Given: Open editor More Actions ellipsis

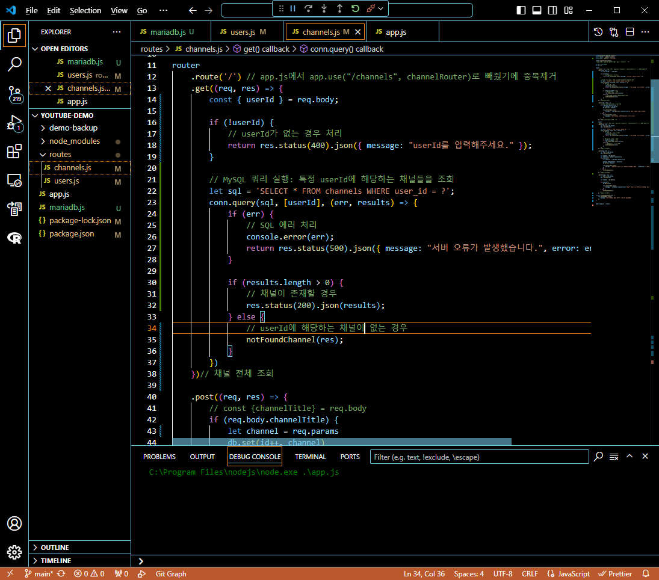Looking at the screenshot, I should (x=645, y=32).
